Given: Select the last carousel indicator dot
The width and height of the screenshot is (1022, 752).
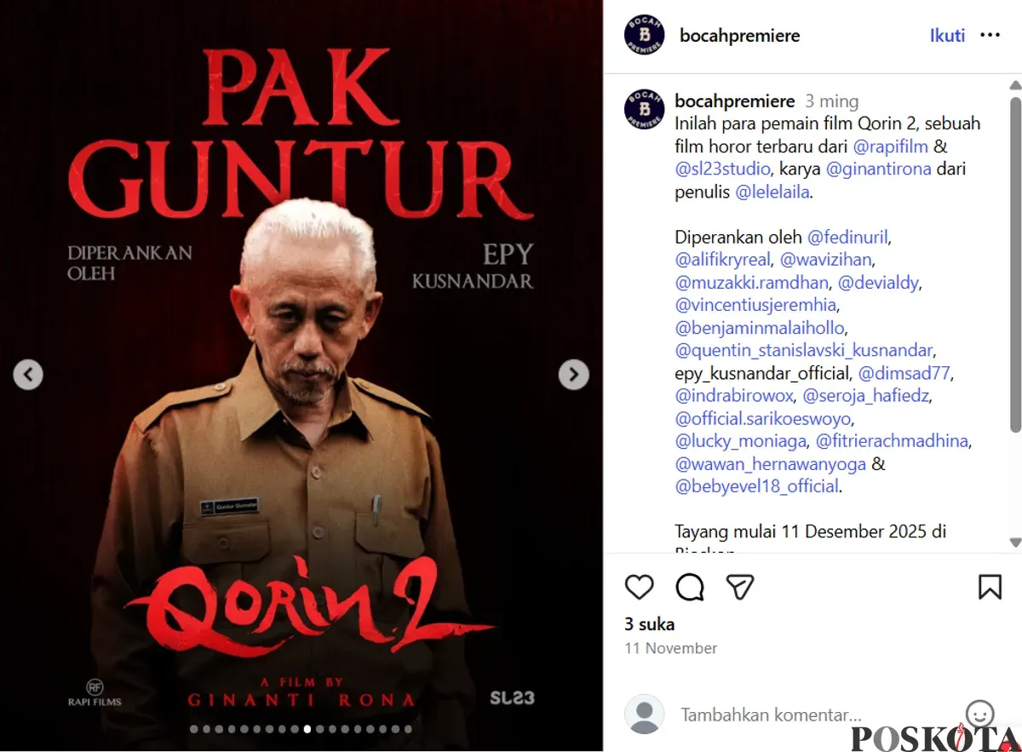Looking at the screenshot, I should point(408,729).
